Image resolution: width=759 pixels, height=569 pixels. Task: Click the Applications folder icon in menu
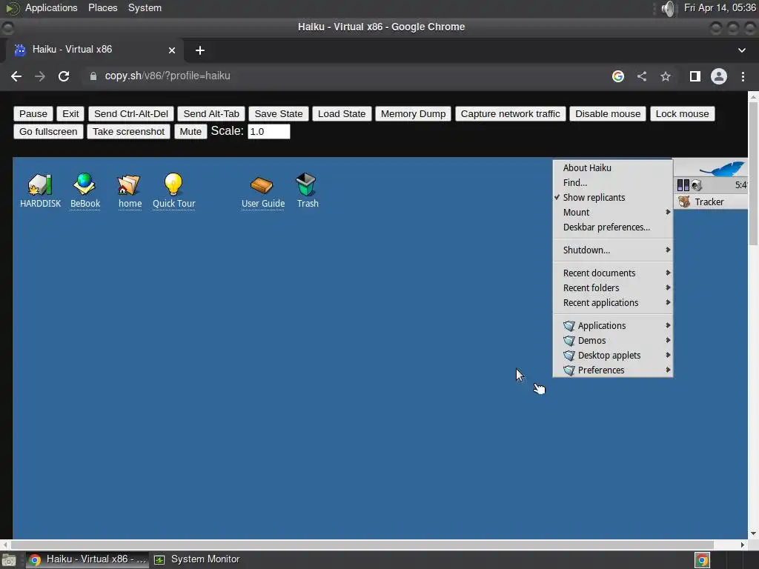click(x=569, y=326)
